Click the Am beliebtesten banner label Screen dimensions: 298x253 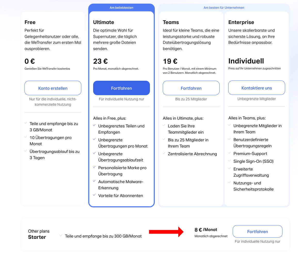[x=122, y=7]
